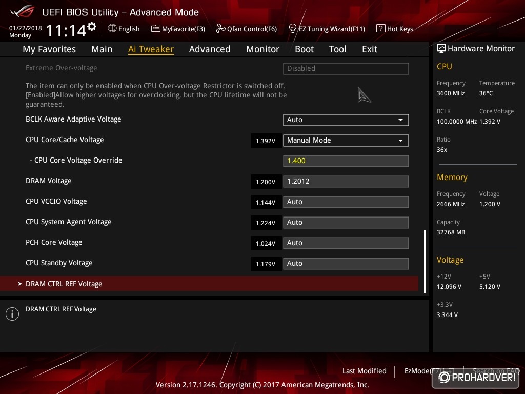This screenshot has width=525, height=394.
Task: Select CPU Core Voltage Override label
Action: coord(76,160)
